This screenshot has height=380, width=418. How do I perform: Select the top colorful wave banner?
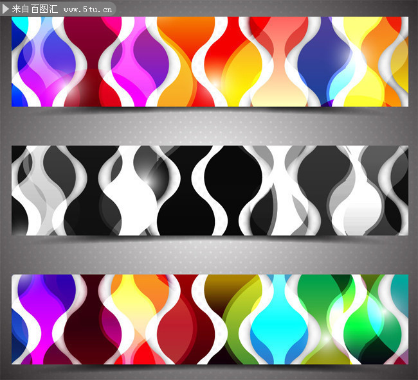click(x=210, y=62)
